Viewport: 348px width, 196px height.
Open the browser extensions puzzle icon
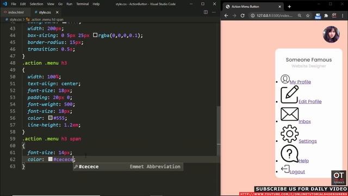[x=326, y=16]
